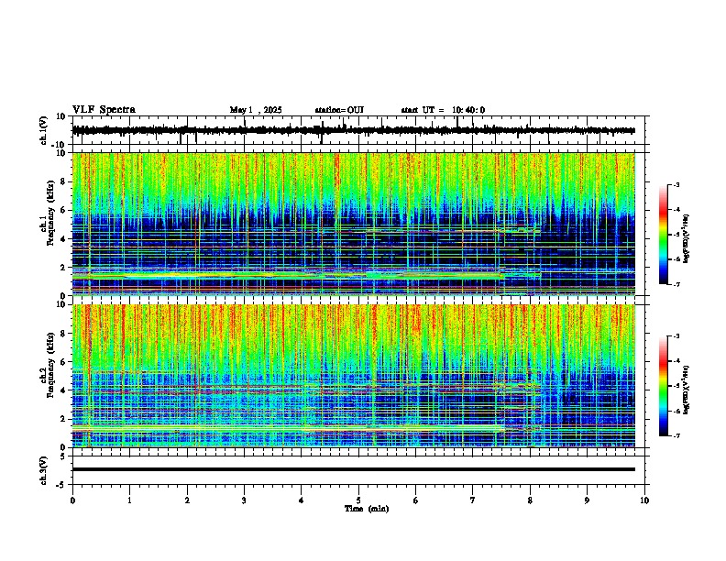Click the "-7" tick on upper color bar
Screen dimensions: 726x561
click(676, 284)
